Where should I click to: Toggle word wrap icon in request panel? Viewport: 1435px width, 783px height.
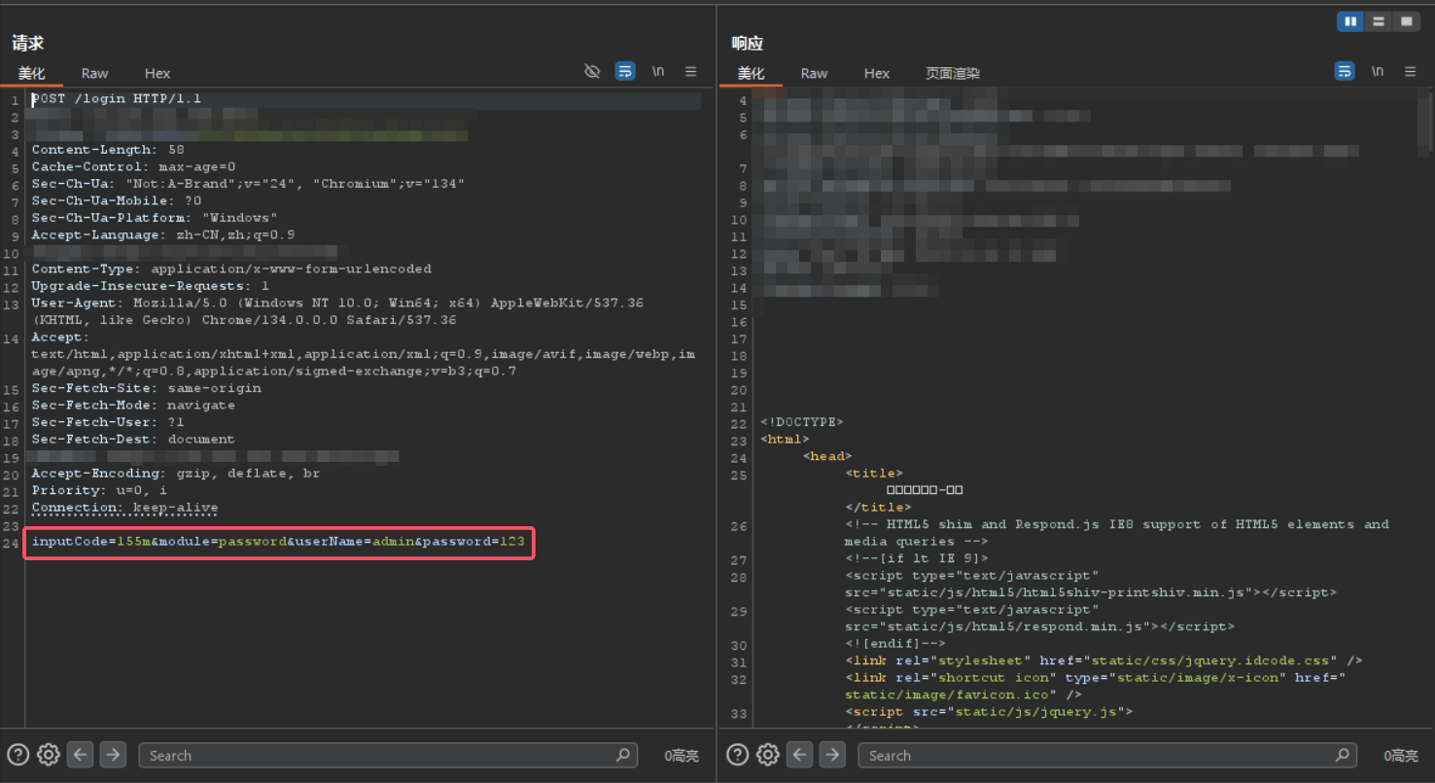625,72
